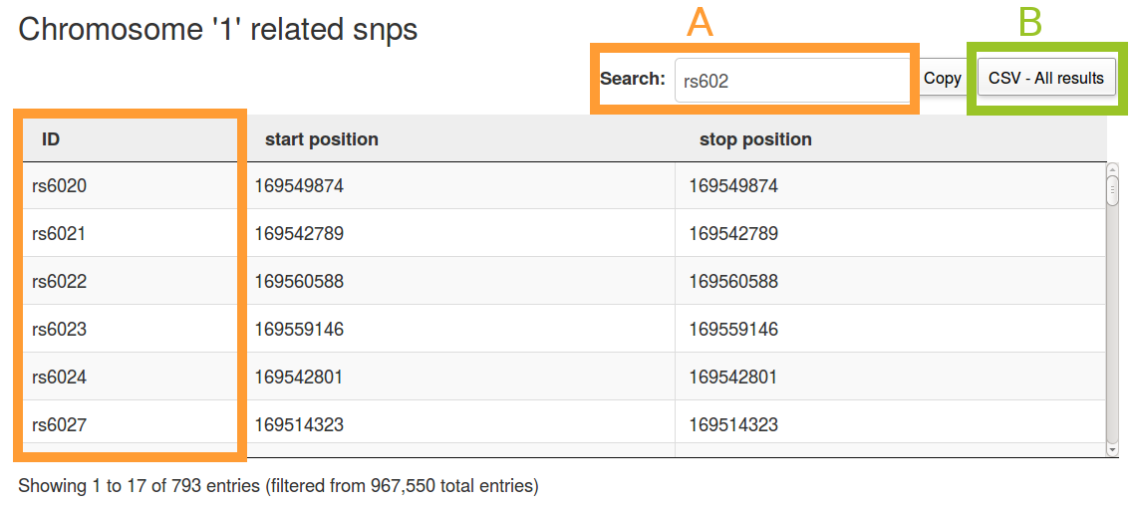Click the Search input field
Screen dimensions: 1136x508
(792, 80)
